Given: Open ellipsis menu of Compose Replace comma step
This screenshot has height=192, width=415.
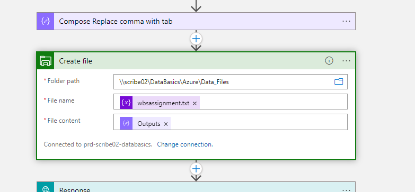Looking at the screenshot, I should click(346, 21).
